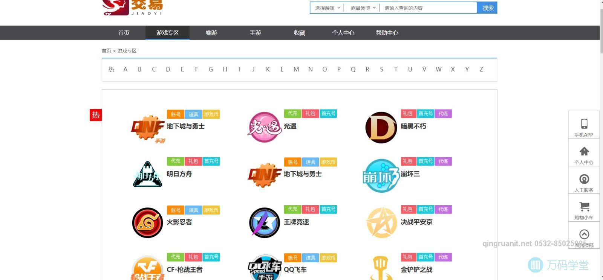Image resolution: width=603 pixels, height=280 pixels.
Task: Click the DNF 手游 game logo
Action: click(148, 129)
